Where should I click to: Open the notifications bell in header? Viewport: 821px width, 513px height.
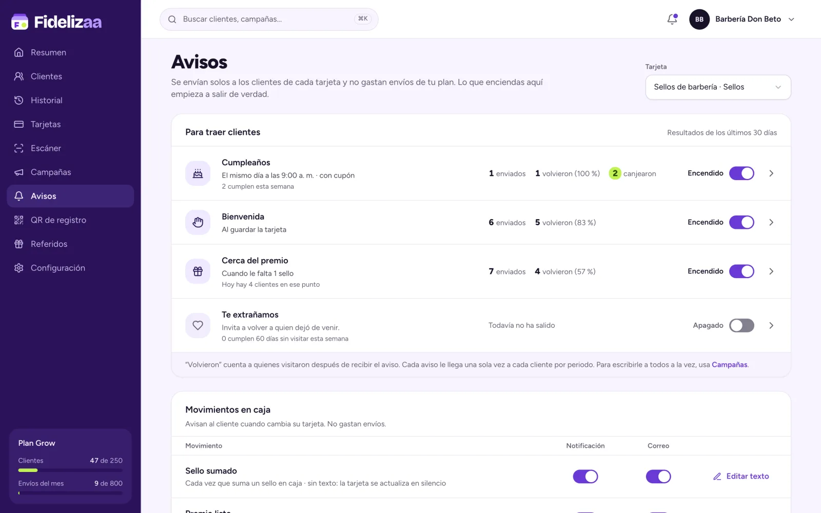tap(672, 19)
